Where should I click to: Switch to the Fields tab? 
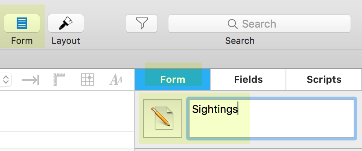(x=248, y=80)
